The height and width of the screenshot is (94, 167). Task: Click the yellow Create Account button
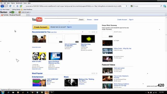[x=41, y=27]
